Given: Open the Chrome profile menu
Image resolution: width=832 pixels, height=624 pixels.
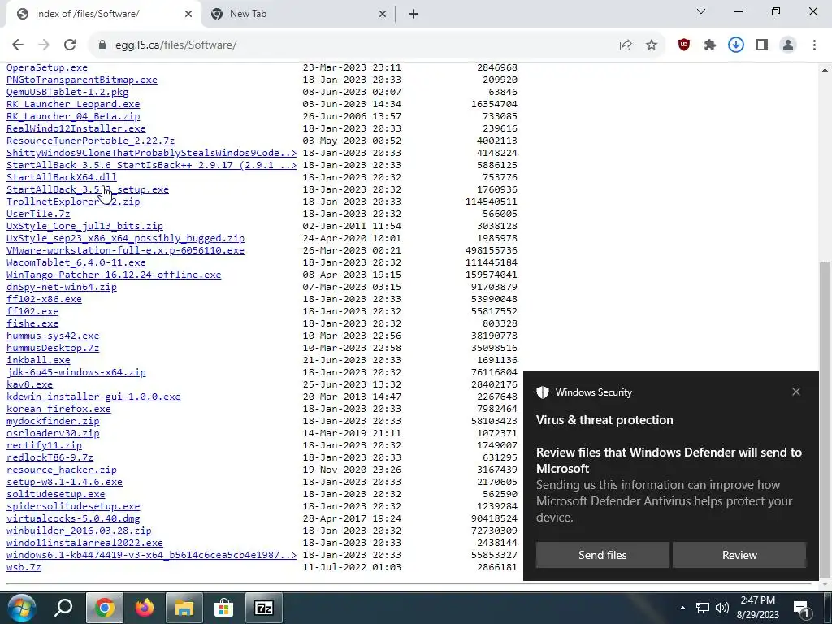Looking at the screenshot, I should click(x=788, y=45).
